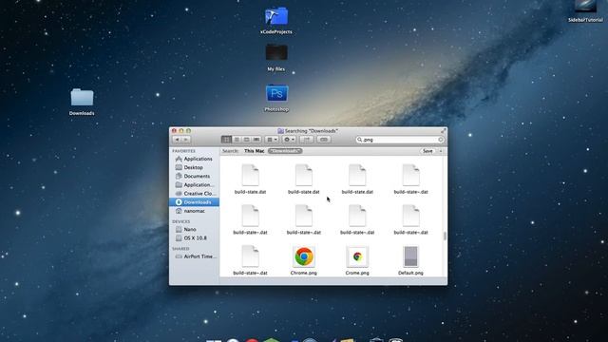Screen dimensions: 608x342
Task: Enter full screen via Finder corner arrows
Action: click(443, 131)
